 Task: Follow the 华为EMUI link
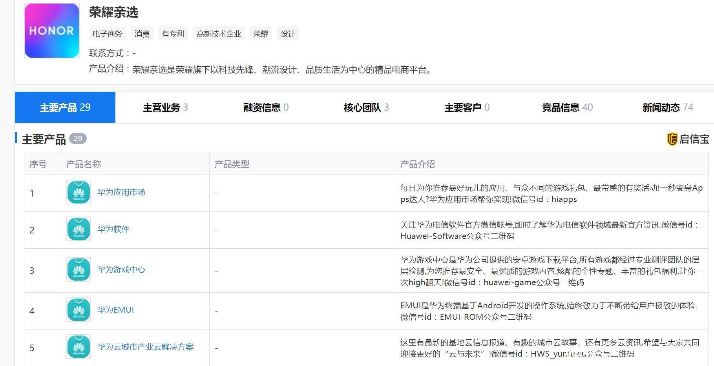[115, 310]
